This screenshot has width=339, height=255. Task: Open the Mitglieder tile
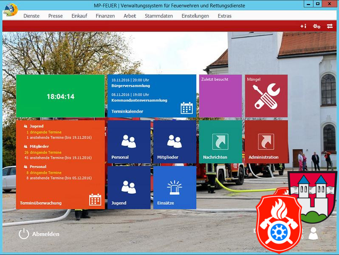pyautogui.click(x=175, y=142)
